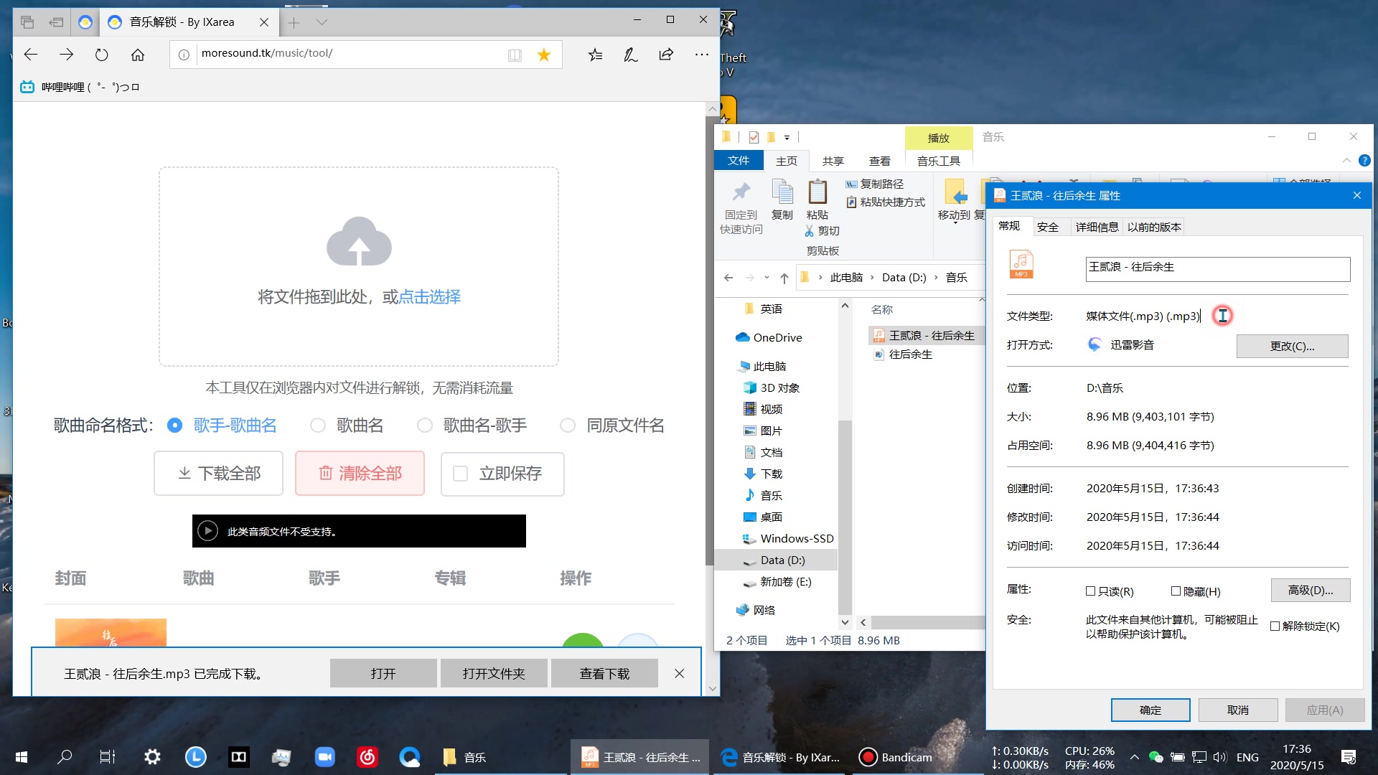Enable the 只读(R) checkbox
The image size is (1378, 775).
[1089, 591]
